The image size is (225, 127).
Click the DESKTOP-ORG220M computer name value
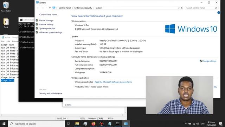pos(108,61)
